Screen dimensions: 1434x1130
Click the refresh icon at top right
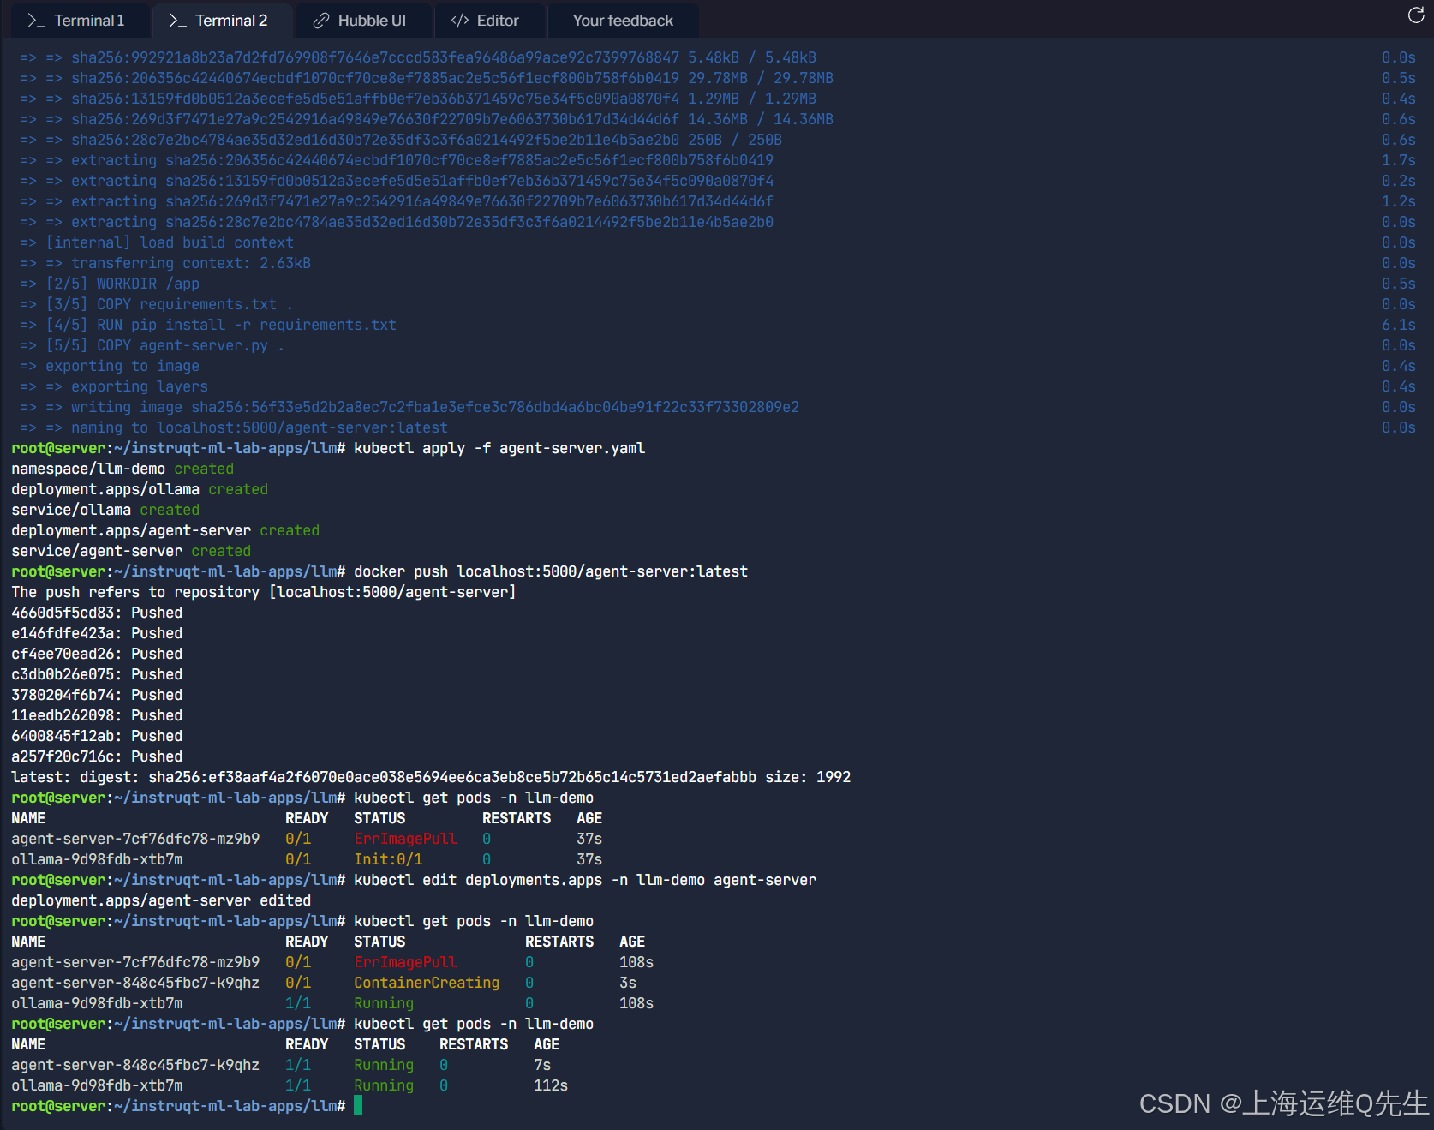click(x=1416, y=15)
